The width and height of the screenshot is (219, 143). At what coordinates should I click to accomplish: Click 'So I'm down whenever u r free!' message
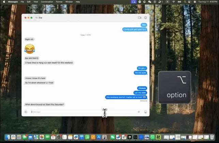coord(39,83)
